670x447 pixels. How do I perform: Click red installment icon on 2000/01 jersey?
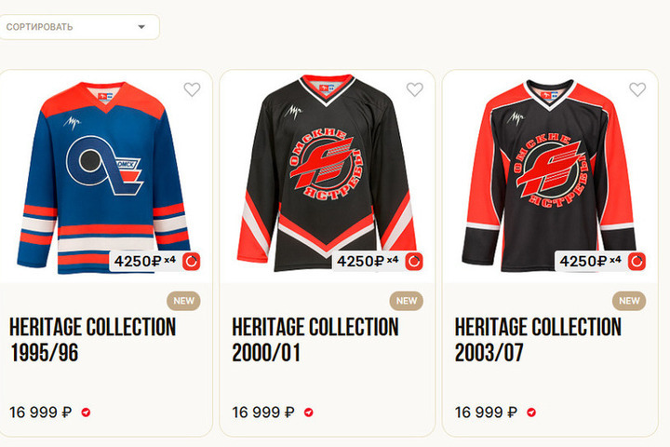[414, 261]
